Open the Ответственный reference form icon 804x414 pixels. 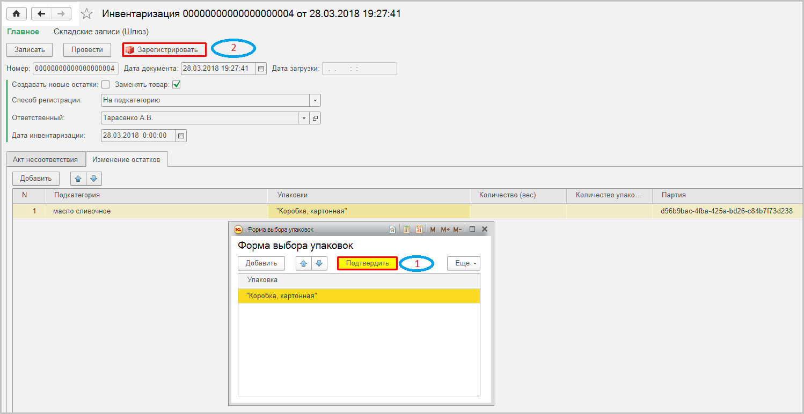coord(316,118)
